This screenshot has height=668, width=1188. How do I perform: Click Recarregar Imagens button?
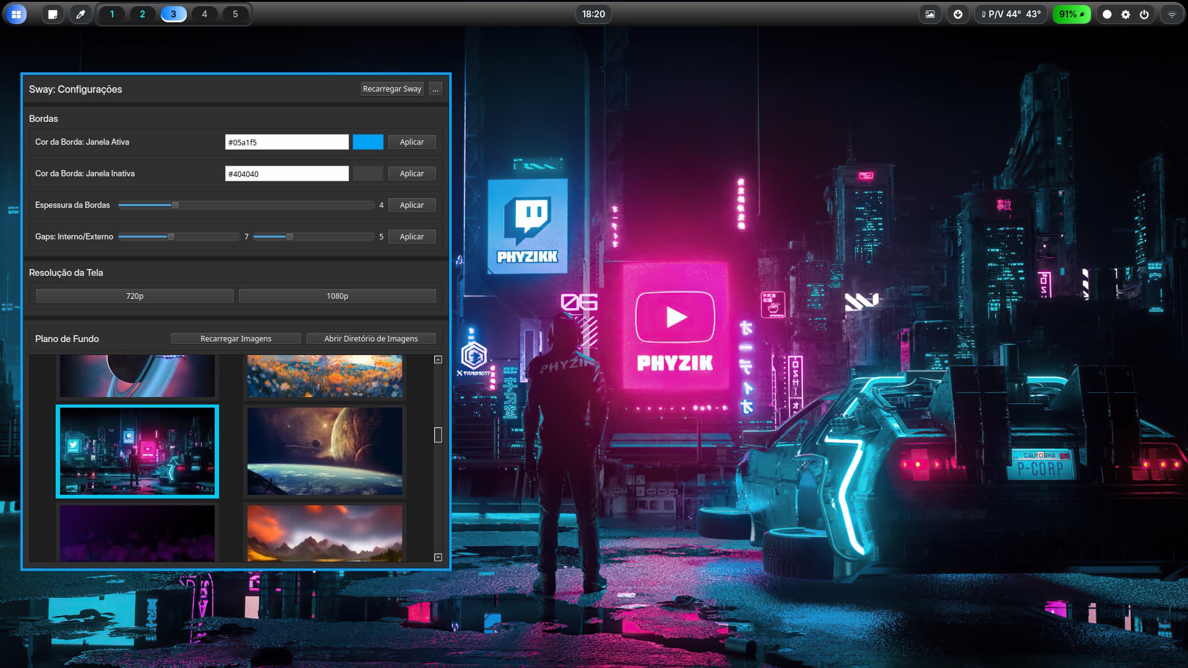point(236,339)
